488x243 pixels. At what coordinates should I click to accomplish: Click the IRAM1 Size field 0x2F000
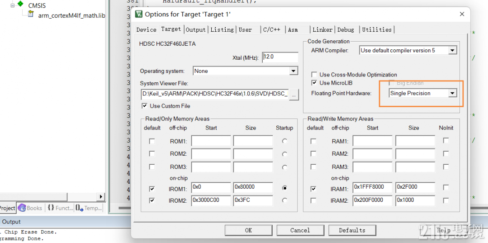tap(415, 187)
